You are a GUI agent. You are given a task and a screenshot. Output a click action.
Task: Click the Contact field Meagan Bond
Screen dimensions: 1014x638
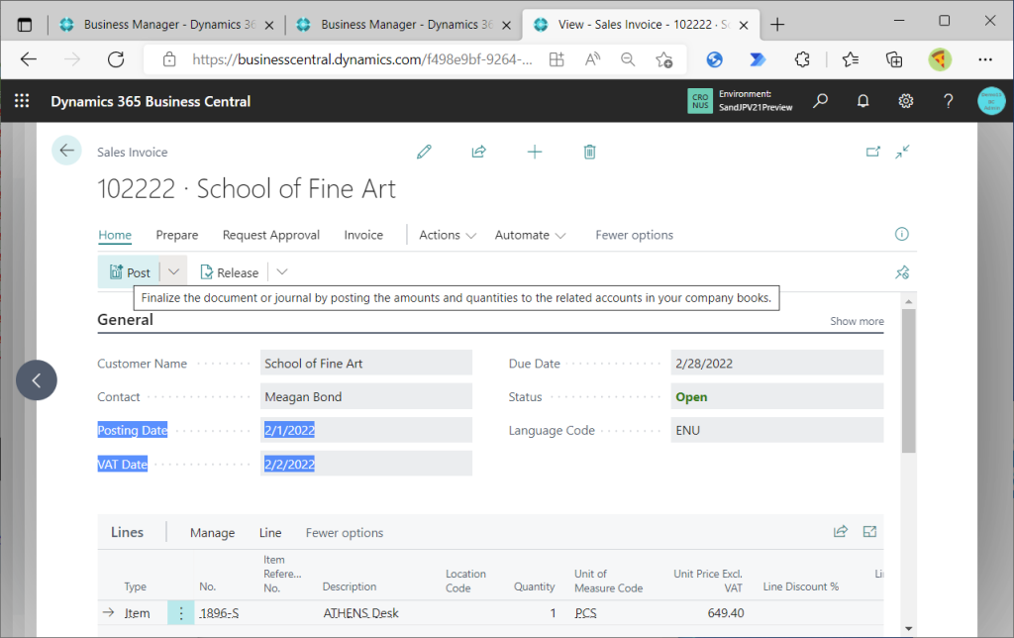tap(366, 396)
